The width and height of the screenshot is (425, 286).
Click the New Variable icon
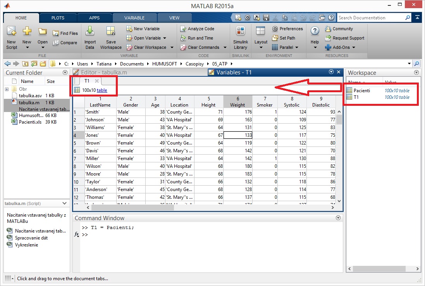129,28
